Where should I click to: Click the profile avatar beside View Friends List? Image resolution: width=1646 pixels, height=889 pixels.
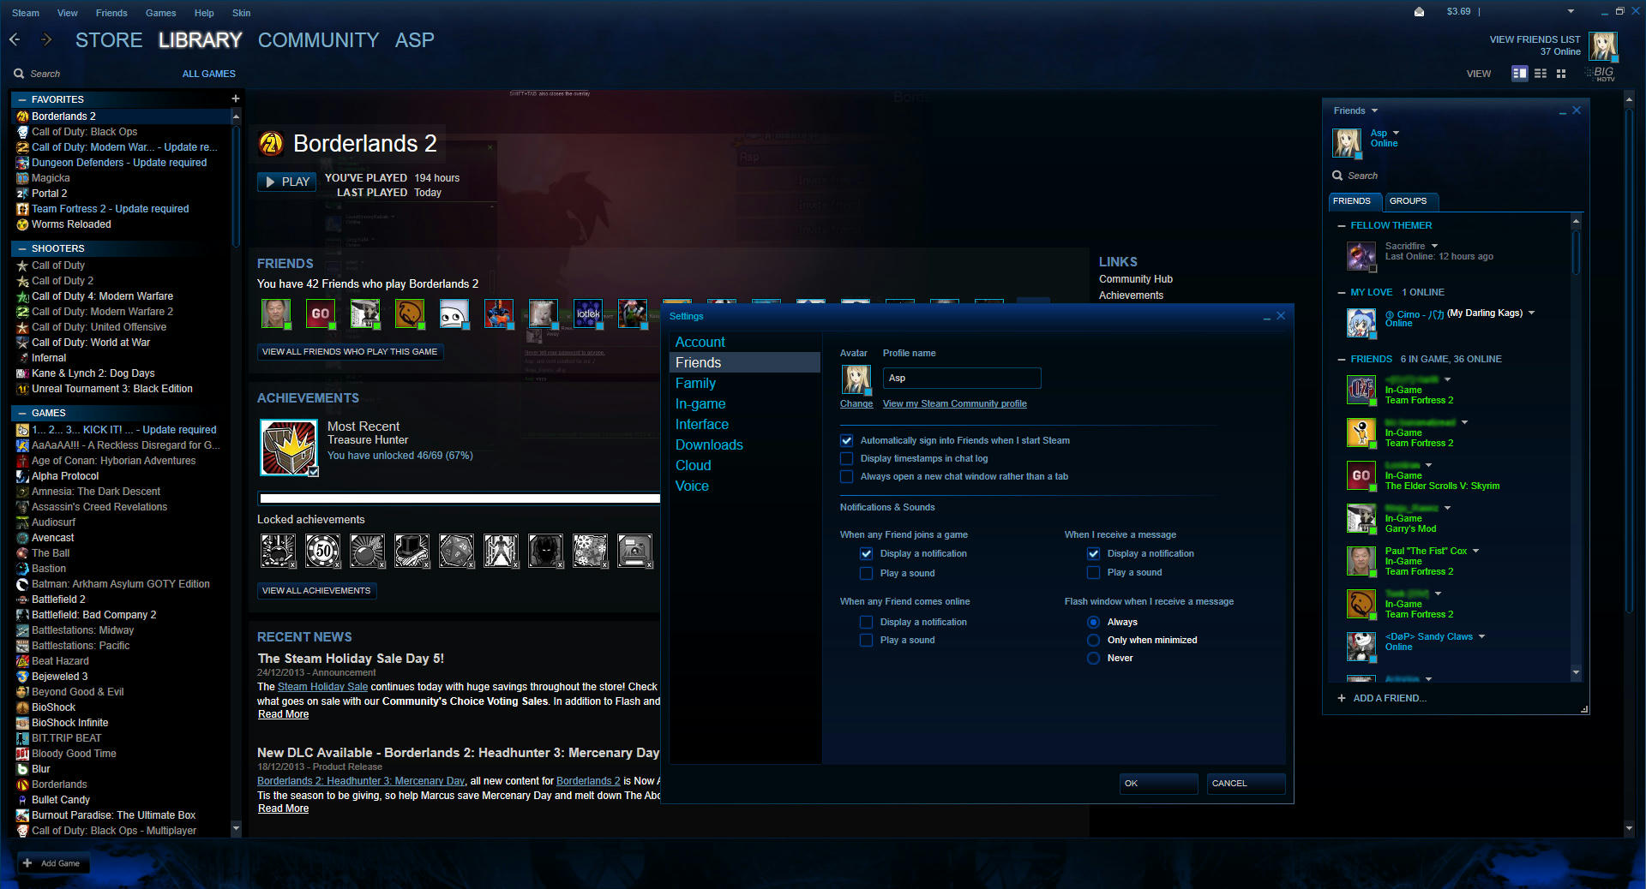[1603, 46]
